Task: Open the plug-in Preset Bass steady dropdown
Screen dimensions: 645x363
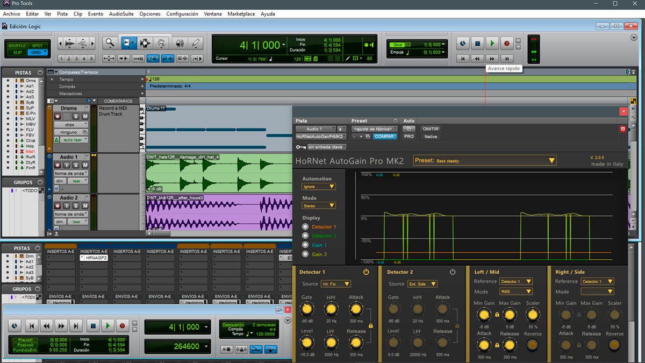Action: 485,160
